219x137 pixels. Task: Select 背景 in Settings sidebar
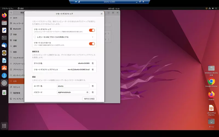16,35
